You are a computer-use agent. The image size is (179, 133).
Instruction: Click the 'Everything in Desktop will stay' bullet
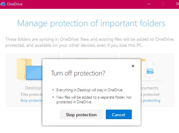pyautogui.click(x=90, y=90)
